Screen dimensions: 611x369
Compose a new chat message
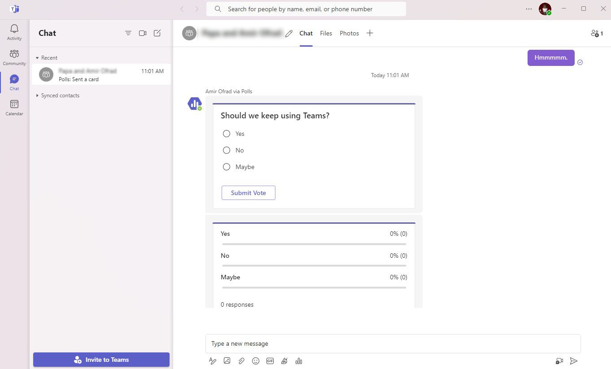(x=157, y=33)
